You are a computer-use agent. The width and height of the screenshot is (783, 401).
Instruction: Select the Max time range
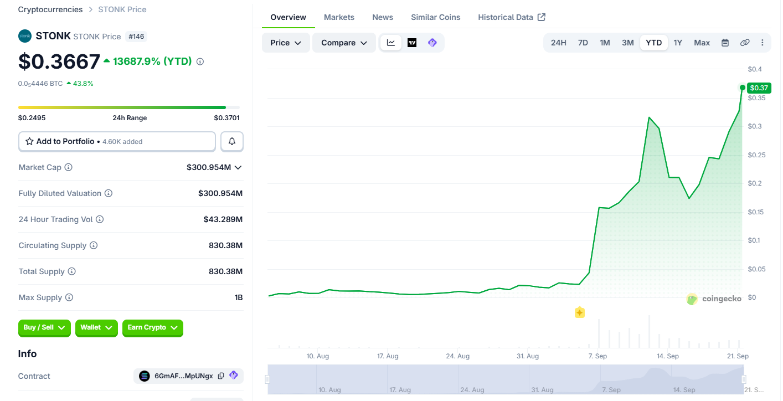[x=702, y=43]
